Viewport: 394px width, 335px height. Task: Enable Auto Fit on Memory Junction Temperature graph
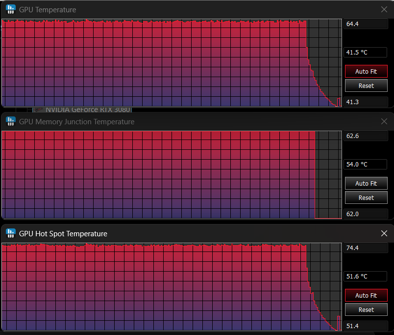366,183
